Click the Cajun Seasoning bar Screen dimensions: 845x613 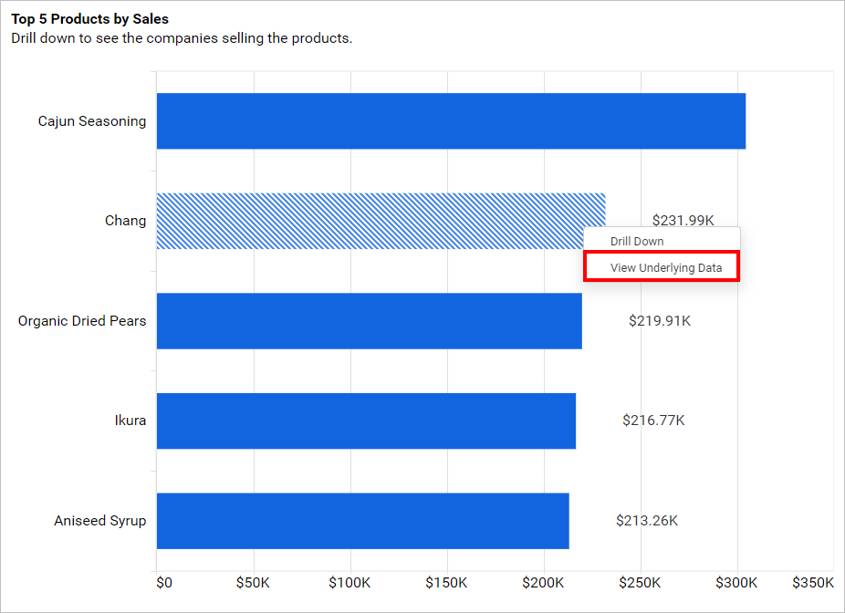(x=451, y=121)
